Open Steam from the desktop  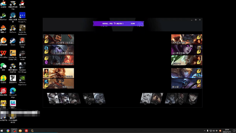(x=13, y=42)
